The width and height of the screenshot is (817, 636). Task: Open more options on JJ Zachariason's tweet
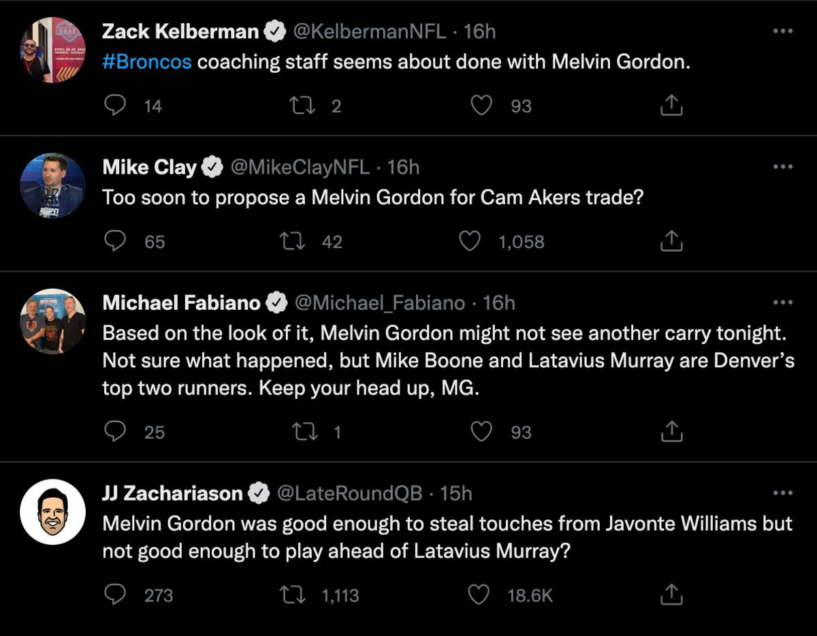[x=783, y=493]
